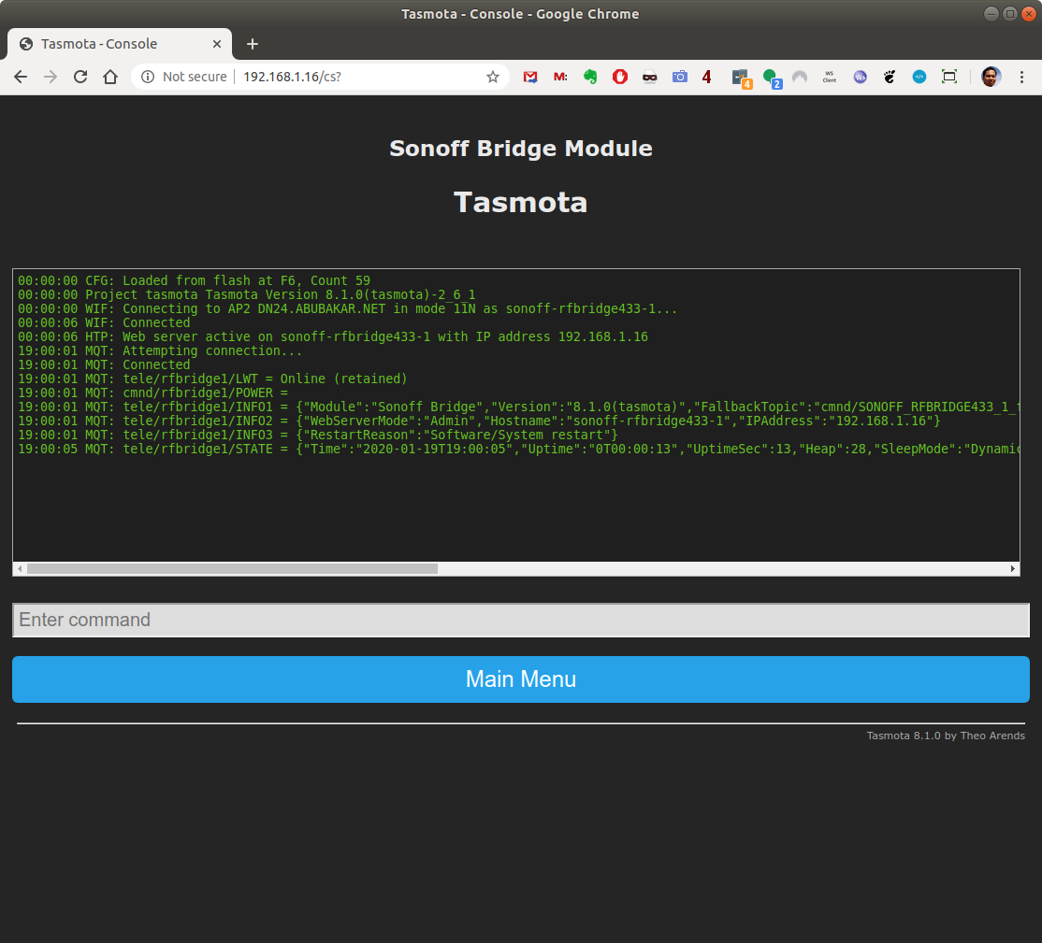The width and height of the screenshot is (1042, 943).
Task: Open the masked spy face extension
Action: click(x=650, y=77)
